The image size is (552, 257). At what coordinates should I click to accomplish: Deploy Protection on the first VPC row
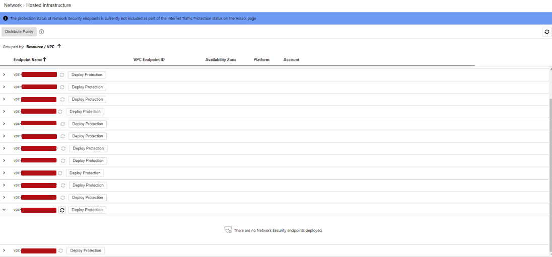(87, 75)
